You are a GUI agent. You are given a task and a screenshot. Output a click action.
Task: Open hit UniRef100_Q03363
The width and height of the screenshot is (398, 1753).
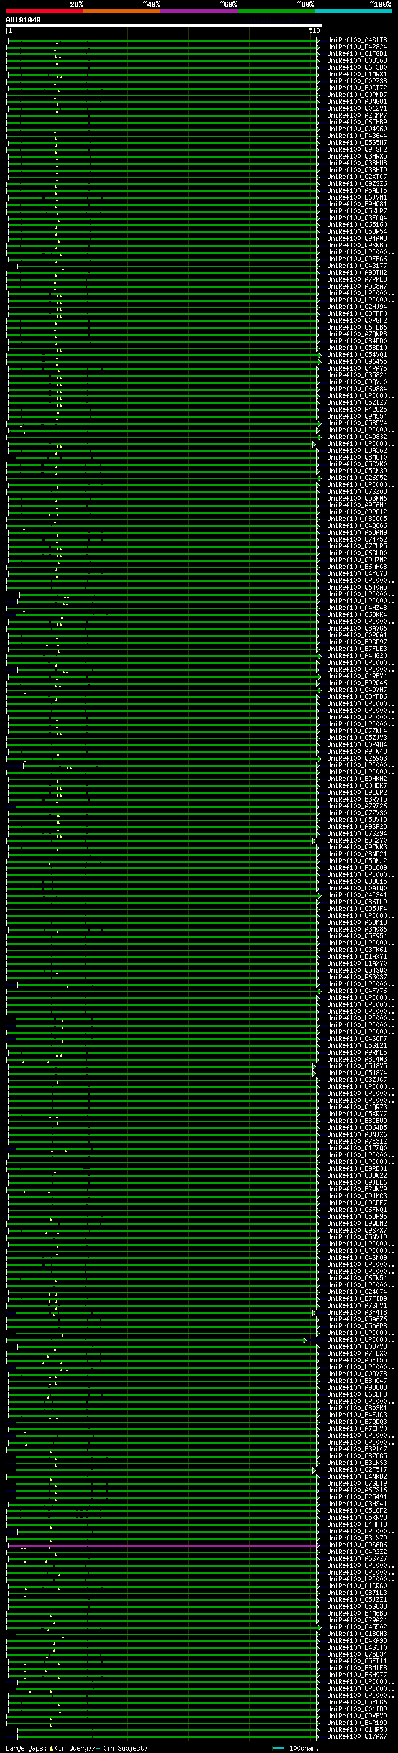point(357,60)
